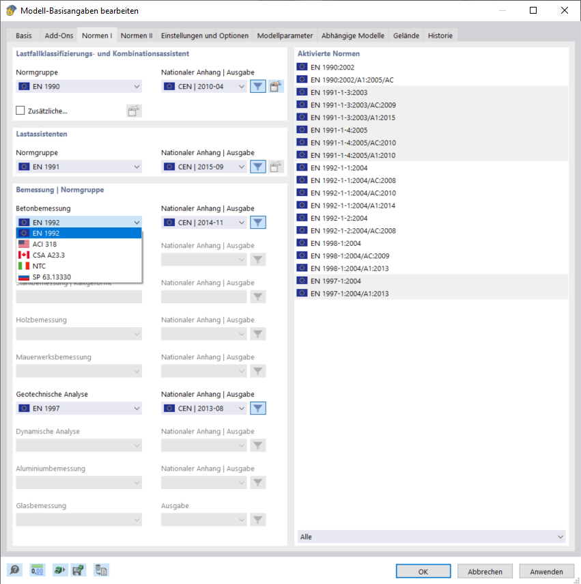581x584 pixels.
Task: Click the settings icon next to Zusätzliche checkbox
Action: coord(134,111)
